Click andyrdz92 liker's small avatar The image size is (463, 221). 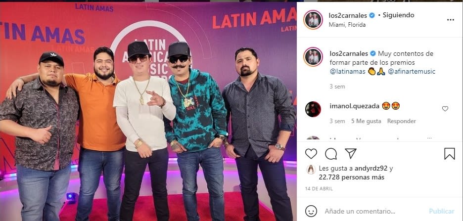(x=311, y=170)
